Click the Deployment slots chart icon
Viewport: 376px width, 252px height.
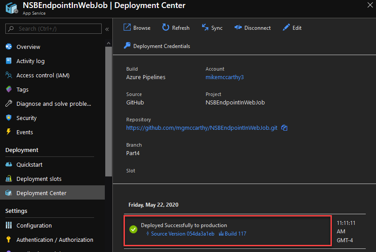click(x=8, y=178)
